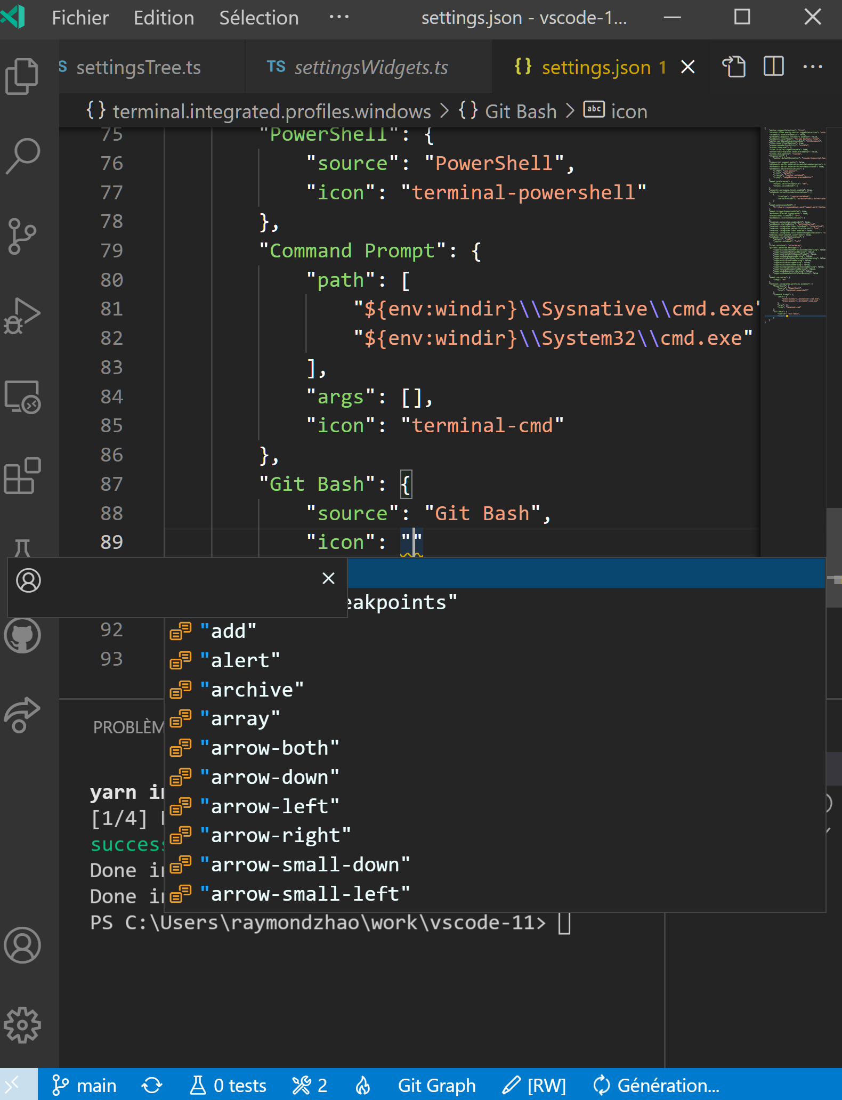Open the Testing beaker view
Screen dimensions: 842x1100
(x=22, y=547)
